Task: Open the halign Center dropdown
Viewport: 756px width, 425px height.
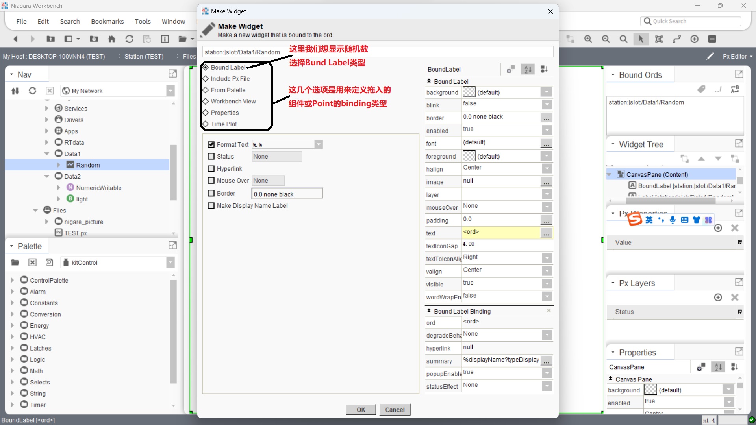Action: pyautogui.click(x=547, y=169)
